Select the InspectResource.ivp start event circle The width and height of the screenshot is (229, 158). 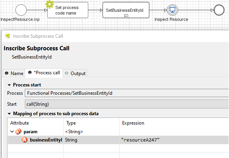21,10
